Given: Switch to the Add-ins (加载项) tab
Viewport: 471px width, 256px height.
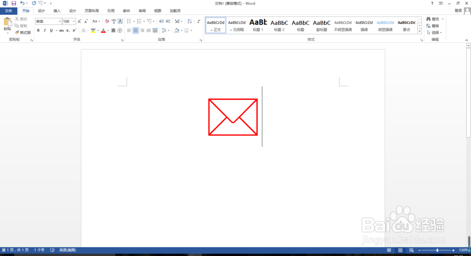Looking at the screenshot, I should coord(175,11).
